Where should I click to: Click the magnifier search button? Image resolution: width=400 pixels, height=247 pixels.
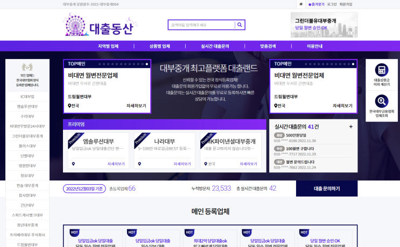tap(240, 25)
